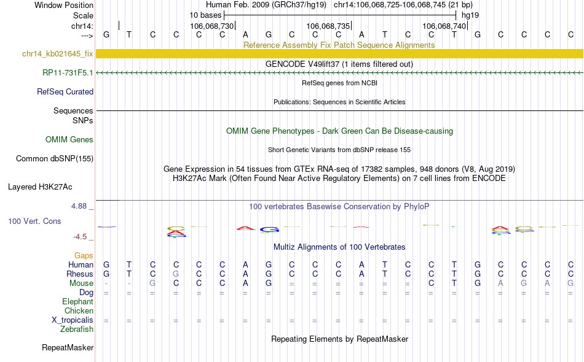Select the Zebrafish alignment row label

[x=77, y=329]
